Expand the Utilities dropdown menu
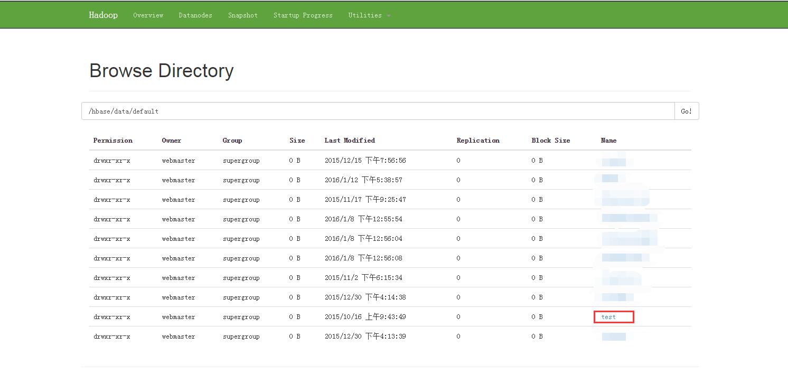 [369, 15]
